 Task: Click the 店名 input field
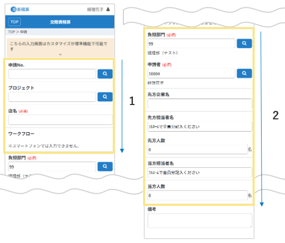pos(60,120)
